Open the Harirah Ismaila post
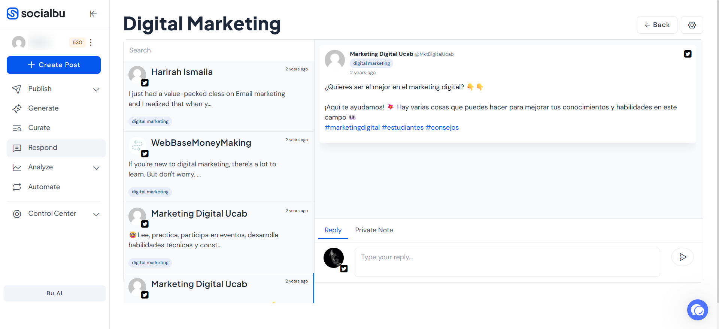This screenshot has height=329, width=719. pyautogui.click(x=219, y=96)
